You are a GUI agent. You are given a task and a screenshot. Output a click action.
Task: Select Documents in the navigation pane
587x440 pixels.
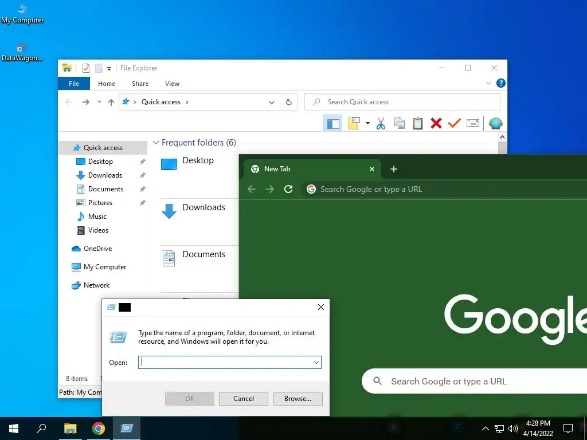(x=105, y=189)
